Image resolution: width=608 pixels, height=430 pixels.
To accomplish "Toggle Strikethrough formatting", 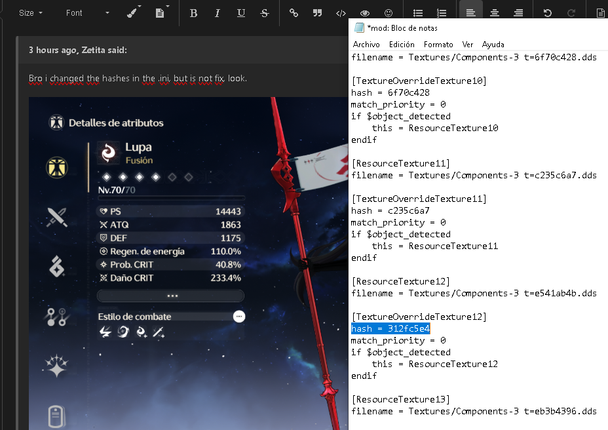I will pos(265,13).
